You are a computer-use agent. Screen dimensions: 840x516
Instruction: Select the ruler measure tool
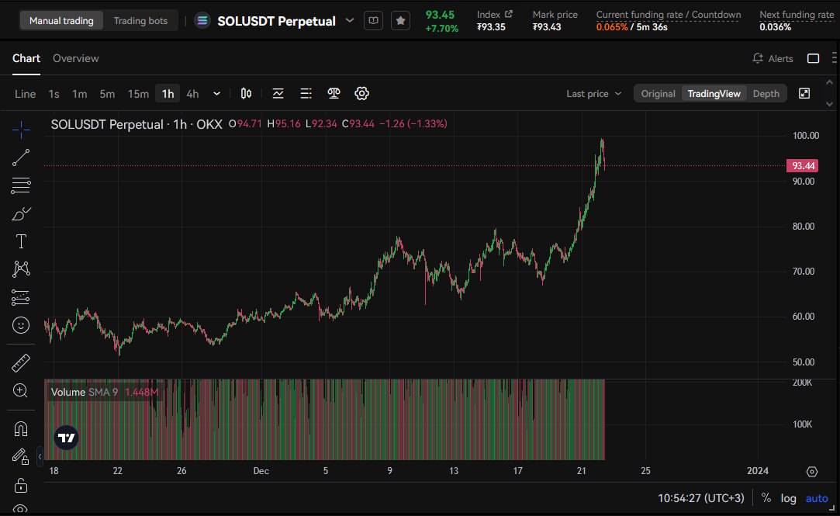(21, 363)
